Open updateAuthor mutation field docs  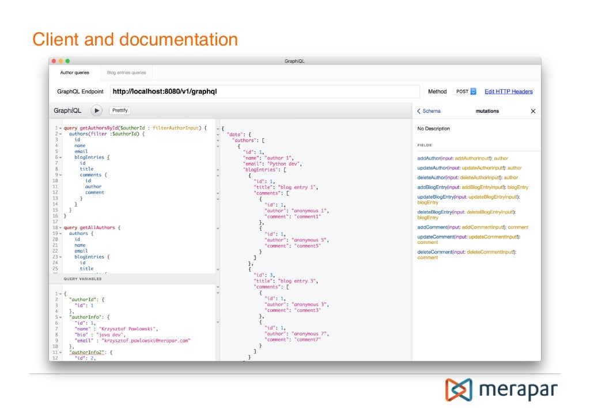pos(432,168)
